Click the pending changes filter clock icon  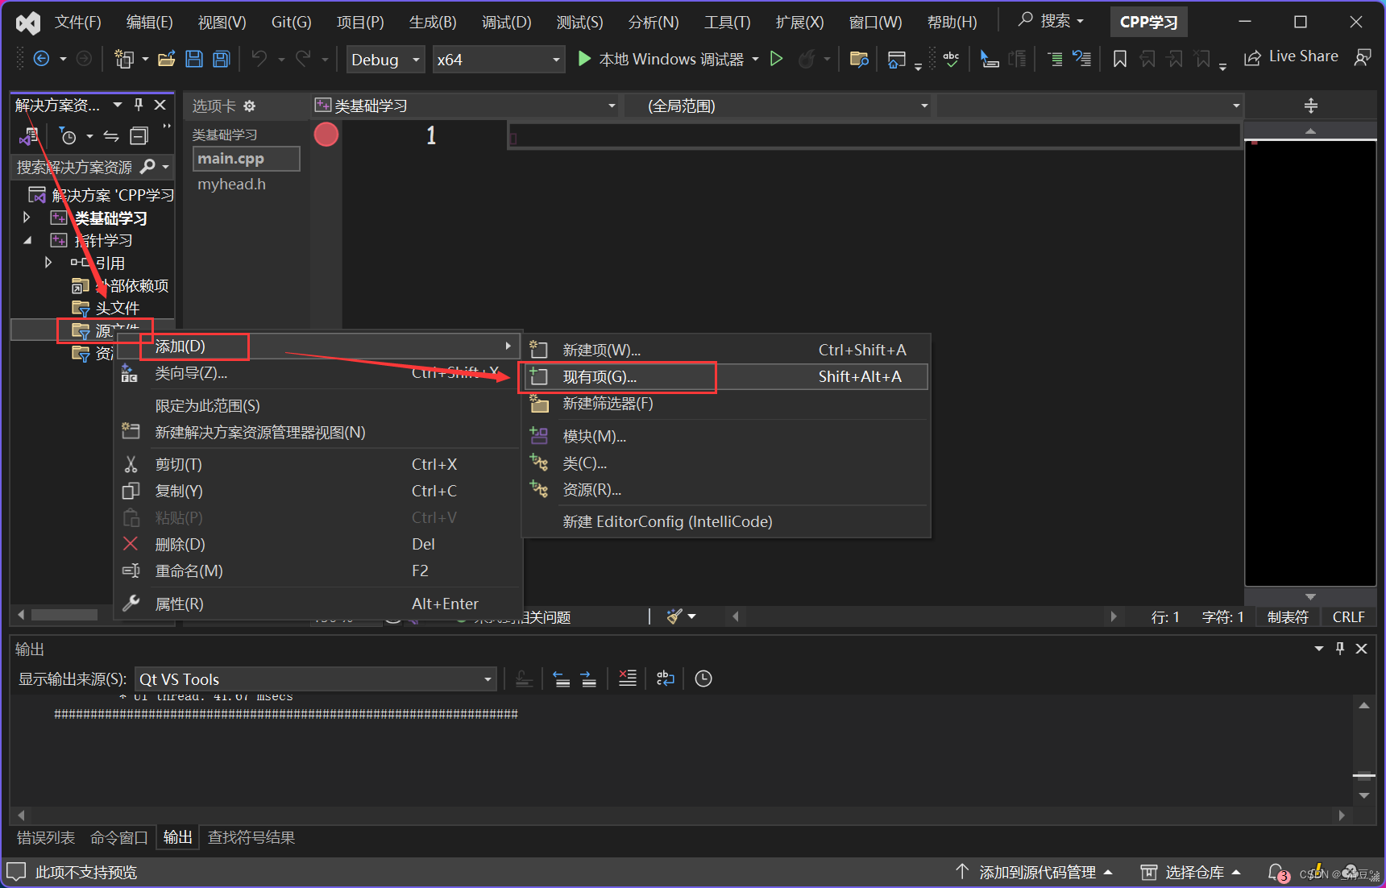pyautogui.click(x=68, y=136)
